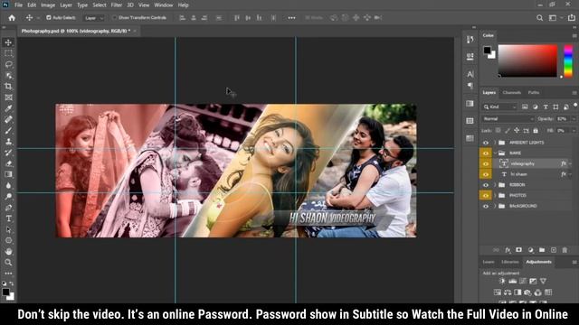579x325 pixels.
Task: Add Color Balance adjustment
Action: click(508, 292)
